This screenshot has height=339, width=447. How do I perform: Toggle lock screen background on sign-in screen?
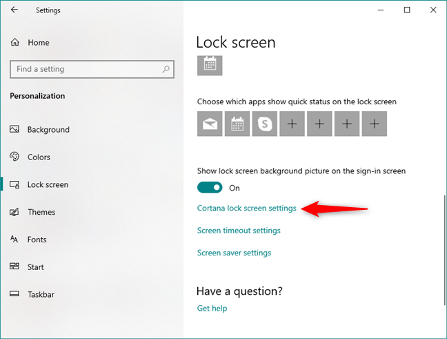(x=210, y=188)
